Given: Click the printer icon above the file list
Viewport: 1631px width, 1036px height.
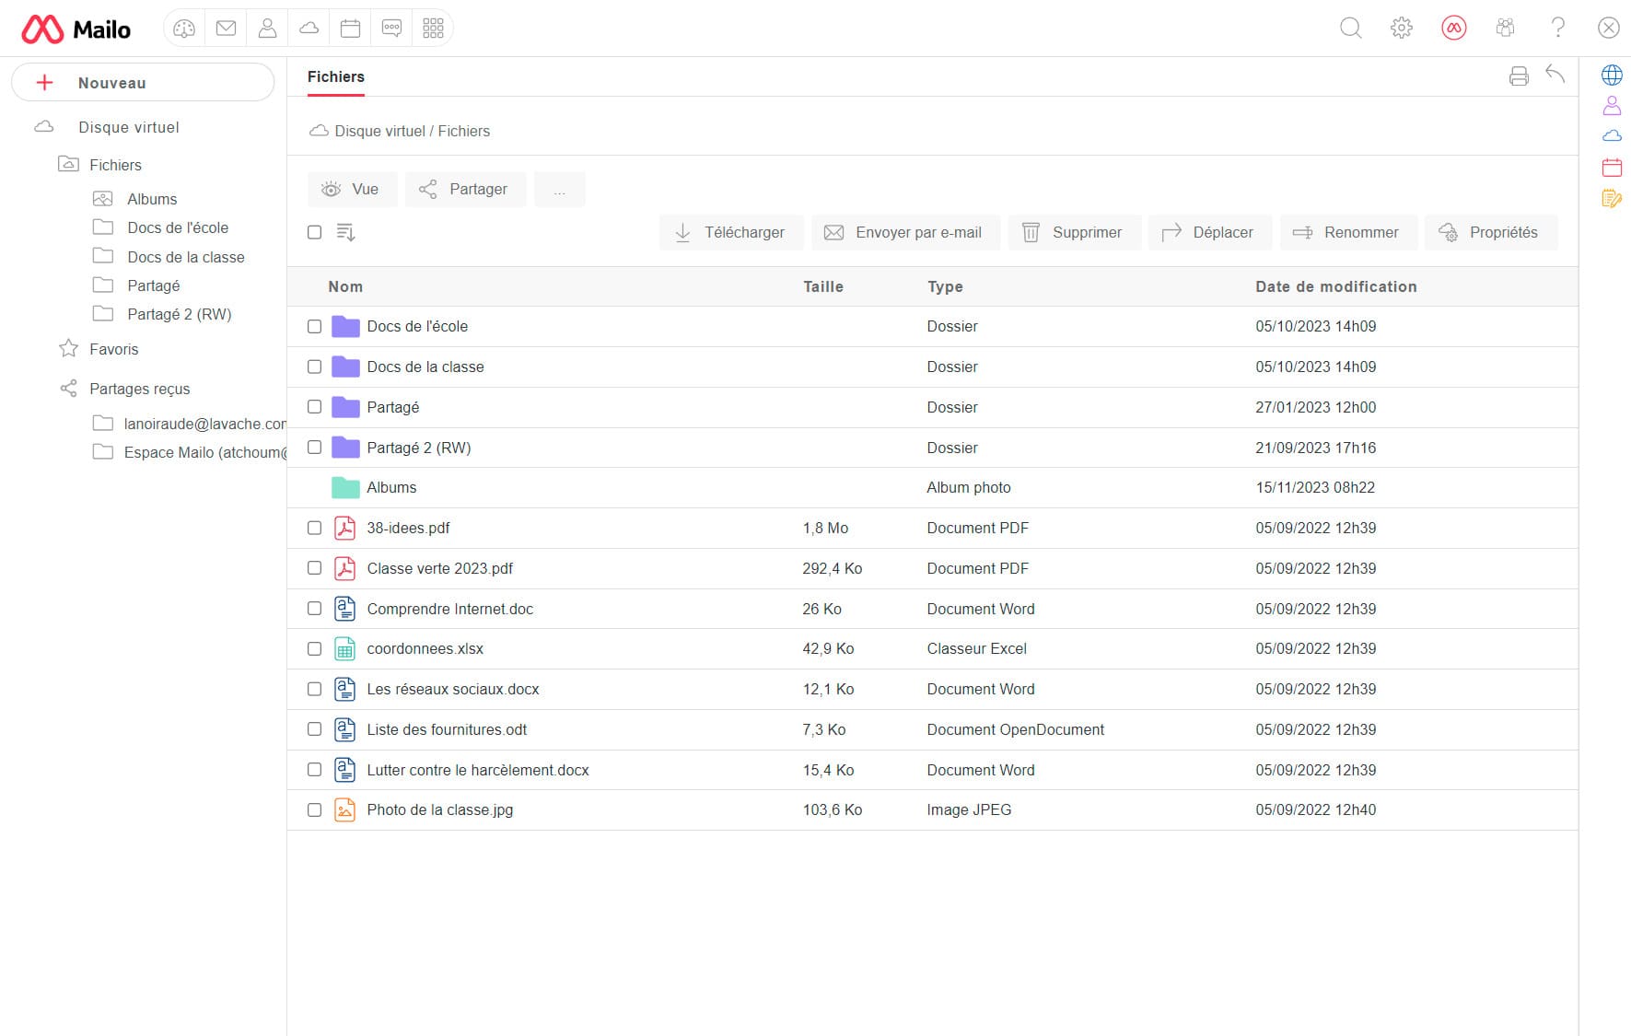Looking at the screenshot, I should (1519, 76).
